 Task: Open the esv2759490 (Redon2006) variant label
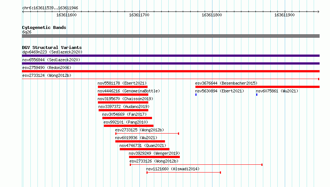coord(47,68)
